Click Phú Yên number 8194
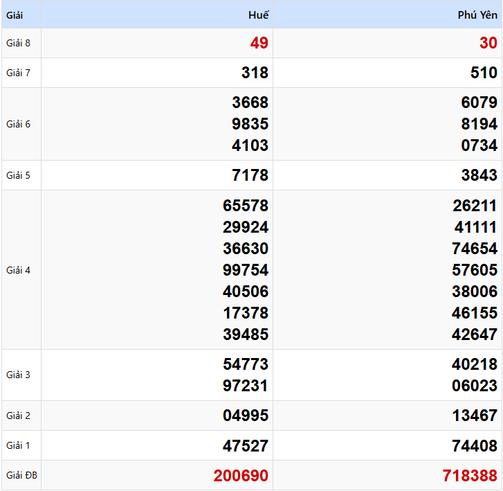 (x=479, y=124)
